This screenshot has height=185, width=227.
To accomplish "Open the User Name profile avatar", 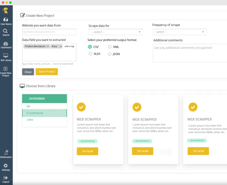I will click(x=6, y=20).
